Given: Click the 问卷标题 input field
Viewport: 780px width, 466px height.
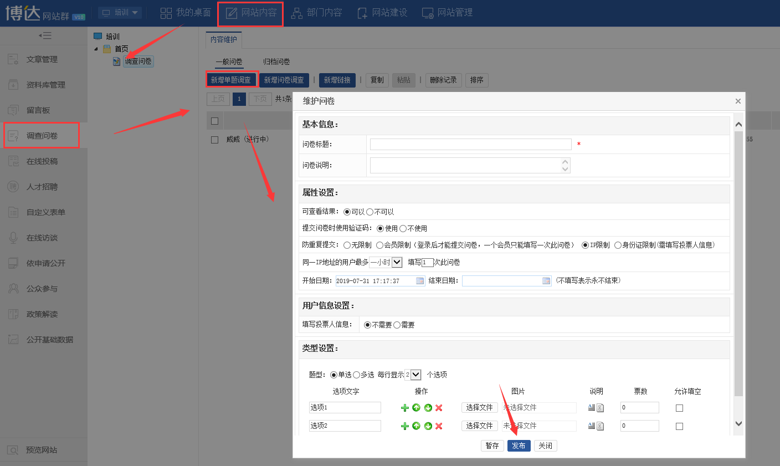Looking at the screenshot, I should pos(470,144).
